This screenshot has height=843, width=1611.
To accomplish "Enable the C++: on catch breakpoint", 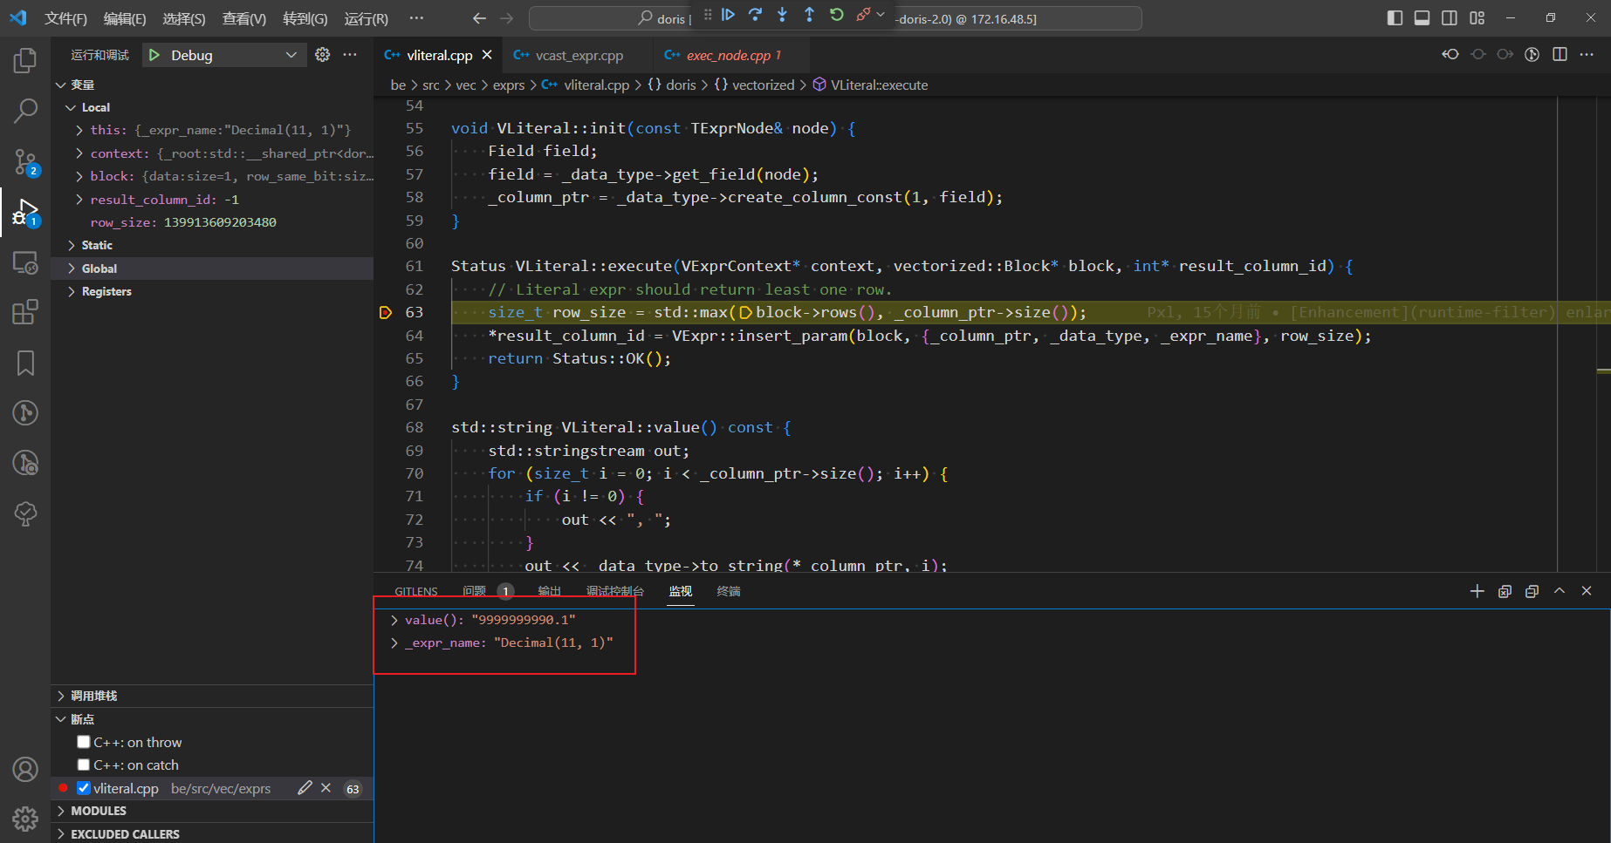I will coord(84,765).
